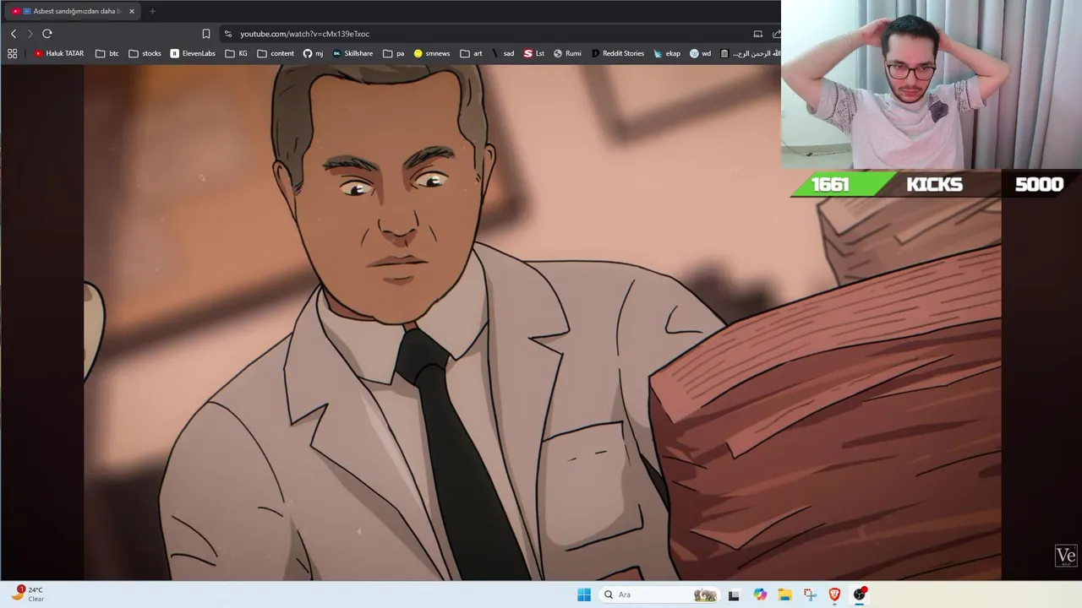This screenshot has width=1082, height=608.
Task: Open a new browser tab
Action: pos(153,11)
